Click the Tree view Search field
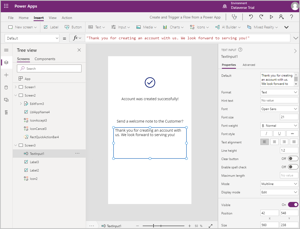The image size is (300, 229). (49, 68)
